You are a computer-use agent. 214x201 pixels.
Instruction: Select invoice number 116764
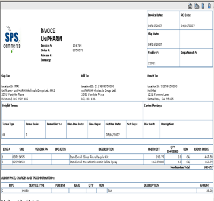(x=77, y=46)
